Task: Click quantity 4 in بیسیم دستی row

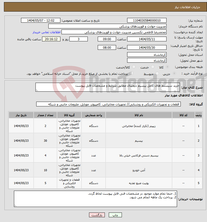Action: tap(45, 155)
